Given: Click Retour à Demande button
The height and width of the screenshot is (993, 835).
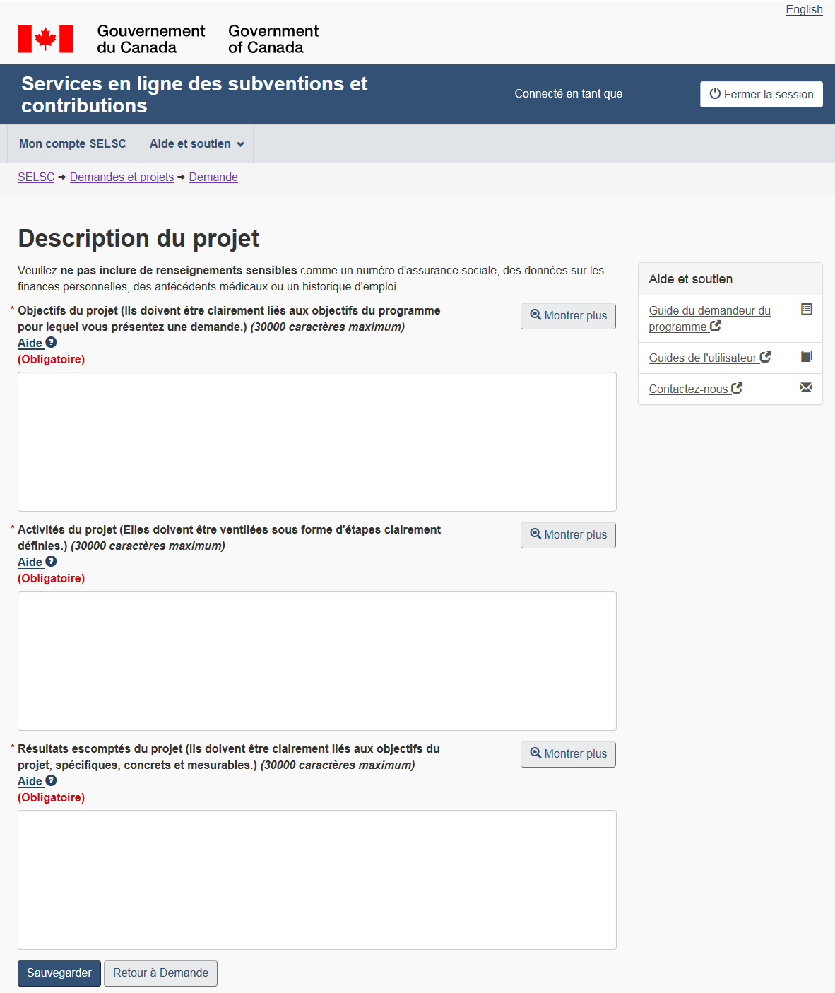Looking at the screenshot, I should coord(160,973).
